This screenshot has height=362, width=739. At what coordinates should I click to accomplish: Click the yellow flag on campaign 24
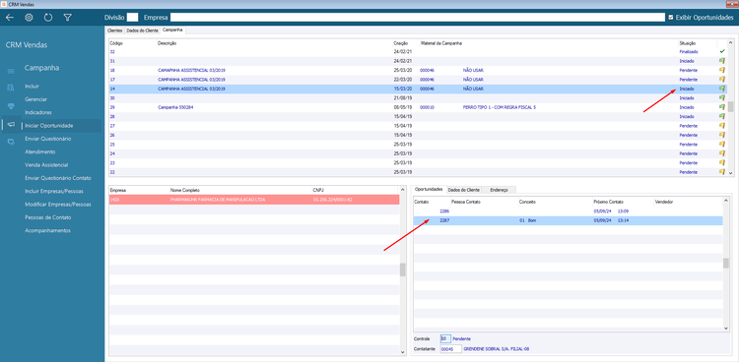pyautogui.click(x=722, y=153)
